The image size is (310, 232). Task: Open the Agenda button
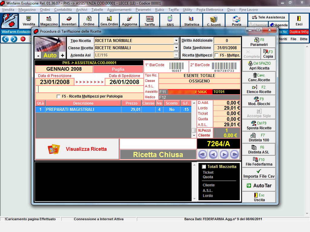[x=279, y=25]
